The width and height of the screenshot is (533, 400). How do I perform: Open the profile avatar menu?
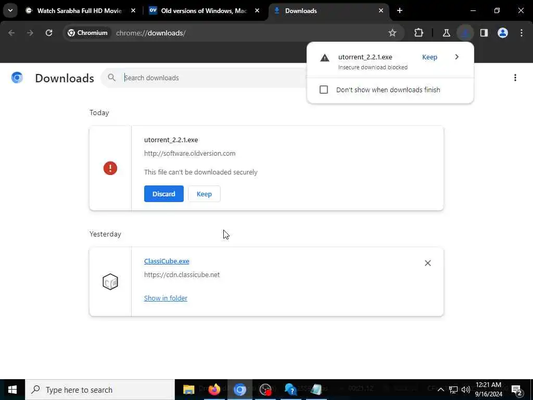coord(503,33)
